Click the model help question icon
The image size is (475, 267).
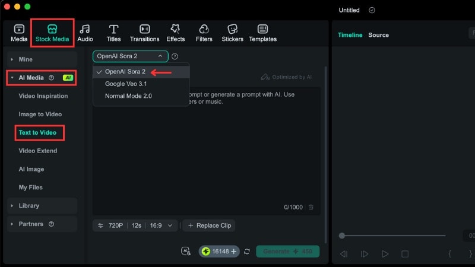click(175, 56)
